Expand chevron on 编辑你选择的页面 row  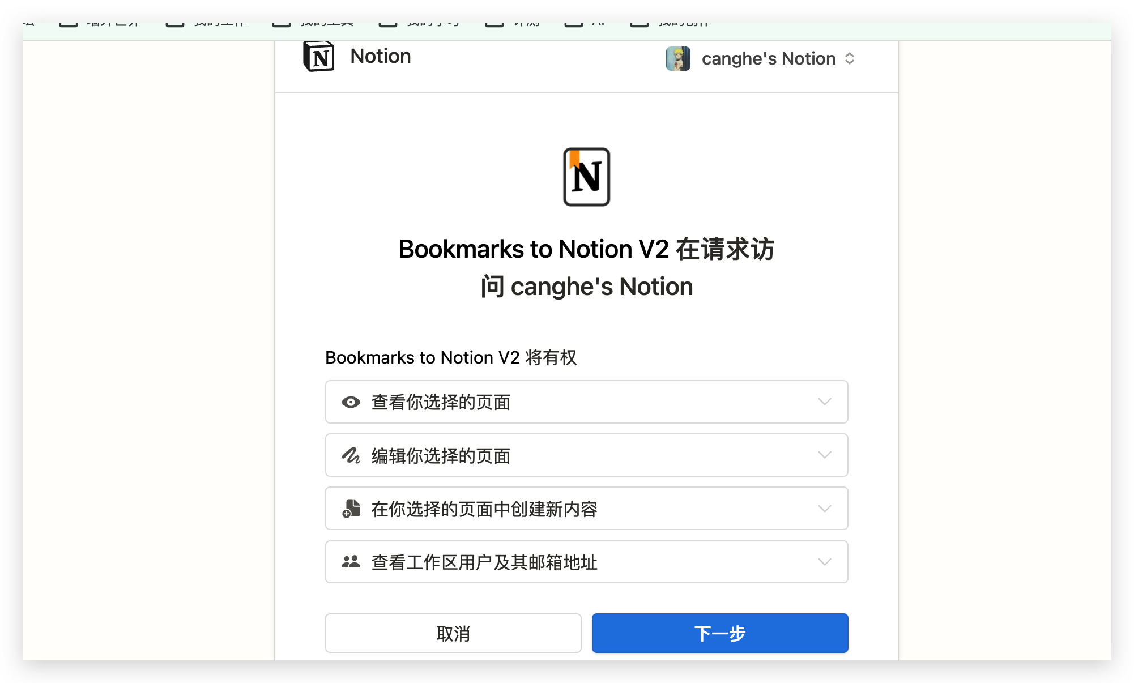click(x=824, y=455)
